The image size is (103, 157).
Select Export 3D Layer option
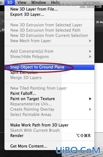point(49,14)
